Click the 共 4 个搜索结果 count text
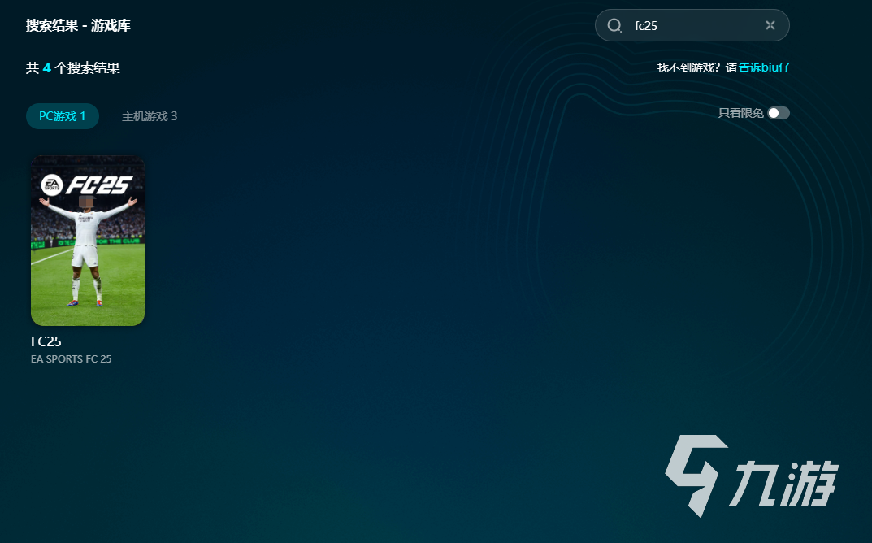The width and height of the screenshot is (872, 543). tap(73, 67)
